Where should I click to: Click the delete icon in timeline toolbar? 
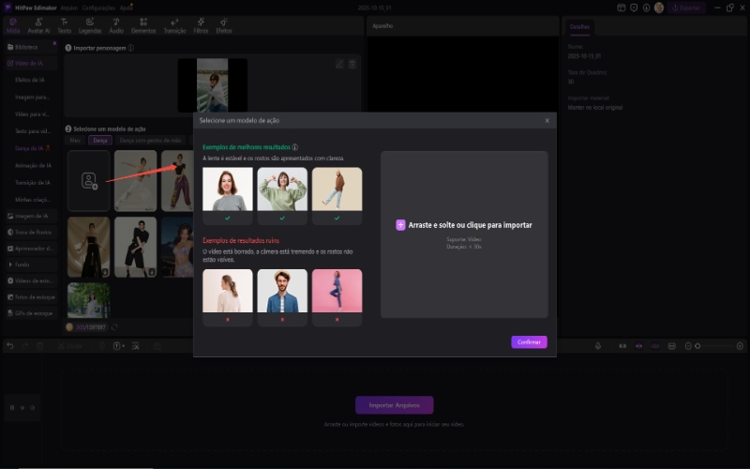click(39, 345)
